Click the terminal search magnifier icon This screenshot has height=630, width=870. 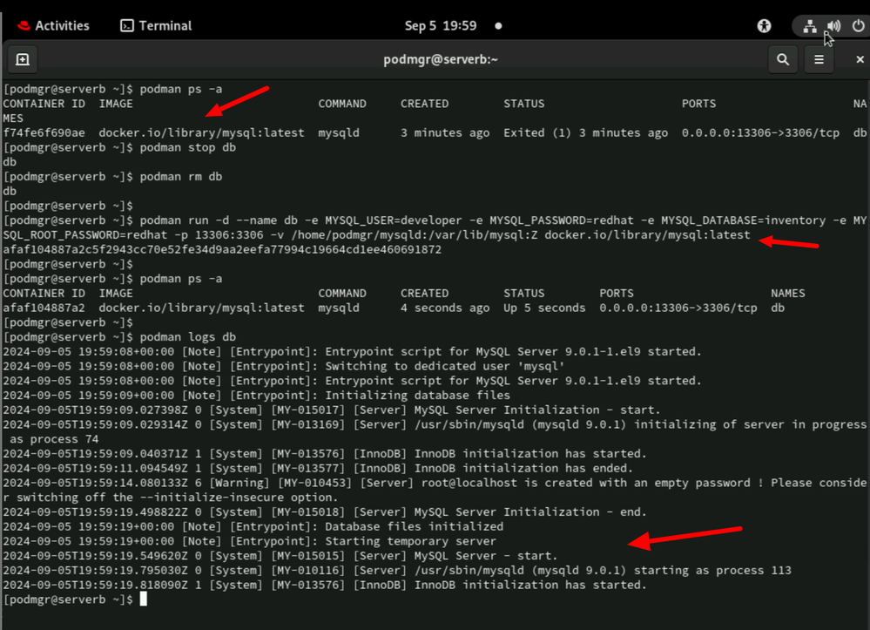tap(783, 59)
